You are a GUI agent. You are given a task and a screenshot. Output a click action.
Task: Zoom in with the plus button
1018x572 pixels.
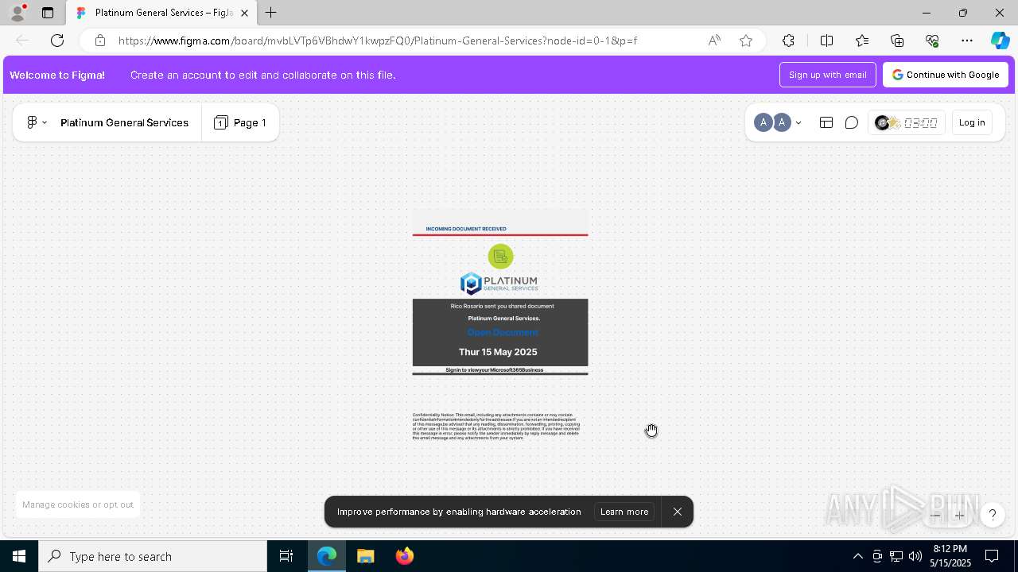(960, 515)
